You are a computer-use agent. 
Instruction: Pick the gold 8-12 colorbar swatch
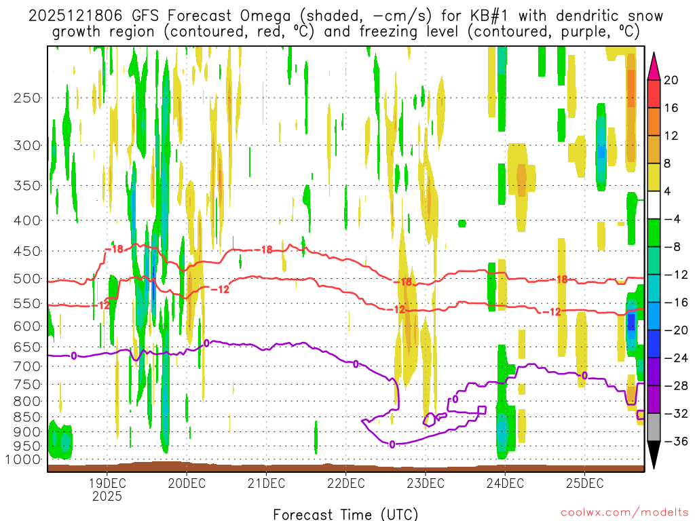[x=654, y=150]
